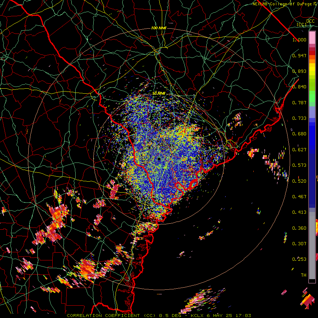Click the [CC] units label above color bar

click(x=302, y=24)
